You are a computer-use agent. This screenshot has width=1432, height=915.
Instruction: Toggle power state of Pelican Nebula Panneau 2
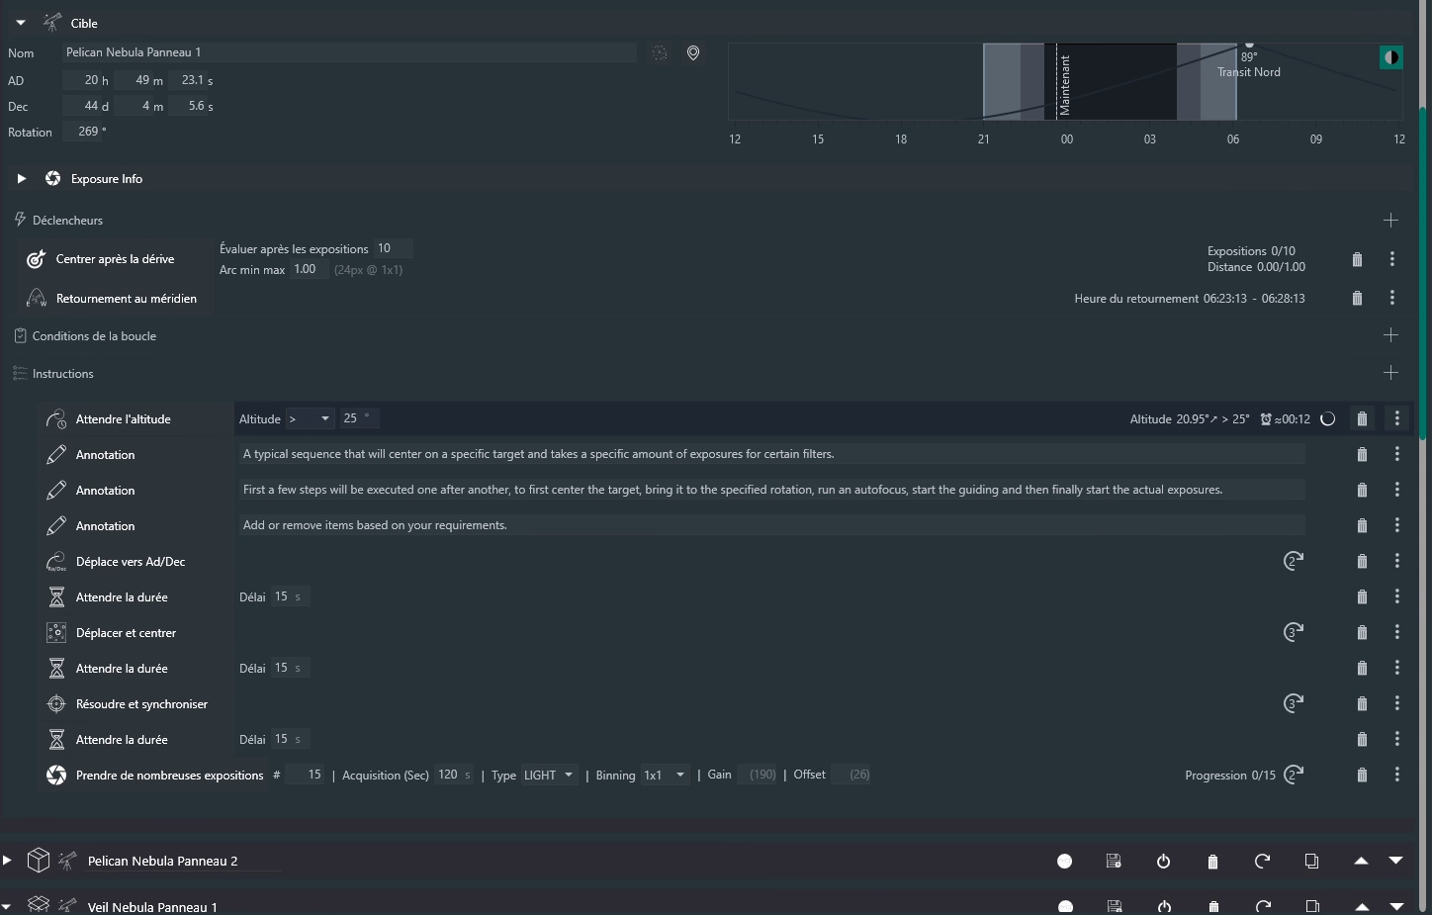[x=1163, y=861]
